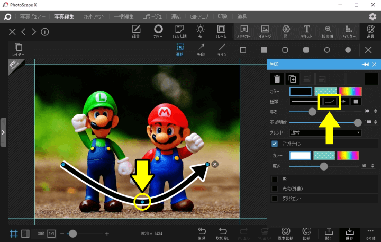
Task: Switch to カットアウト tab
Action: click(x=94, y=16)
